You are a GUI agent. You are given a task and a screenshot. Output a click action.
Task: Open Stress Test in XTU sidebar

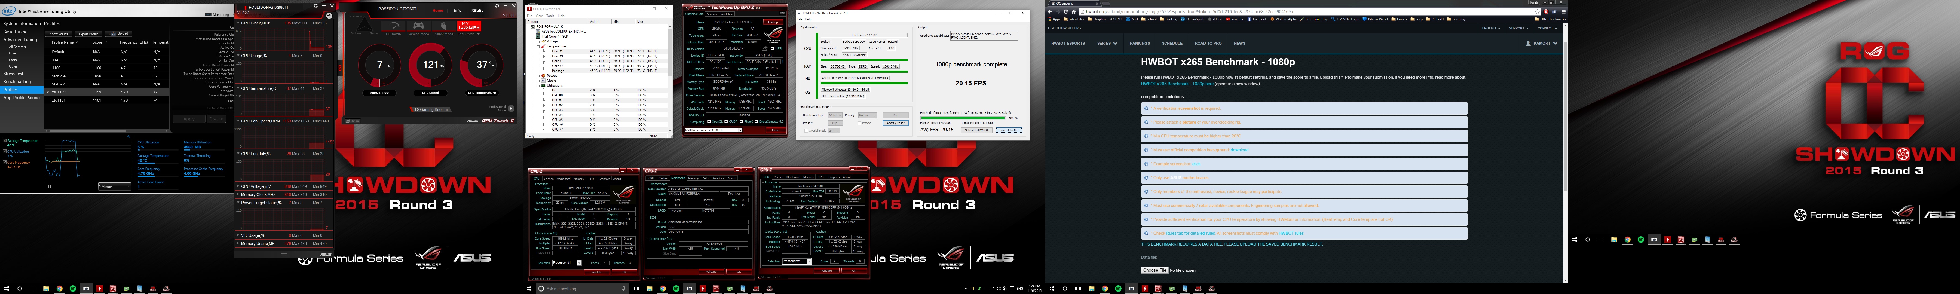[x=14, y=74]
